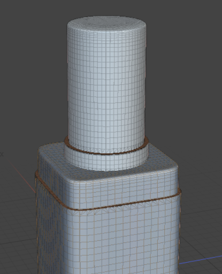Select triangulated faces just above the cylinder seam

tap(106, 150)
